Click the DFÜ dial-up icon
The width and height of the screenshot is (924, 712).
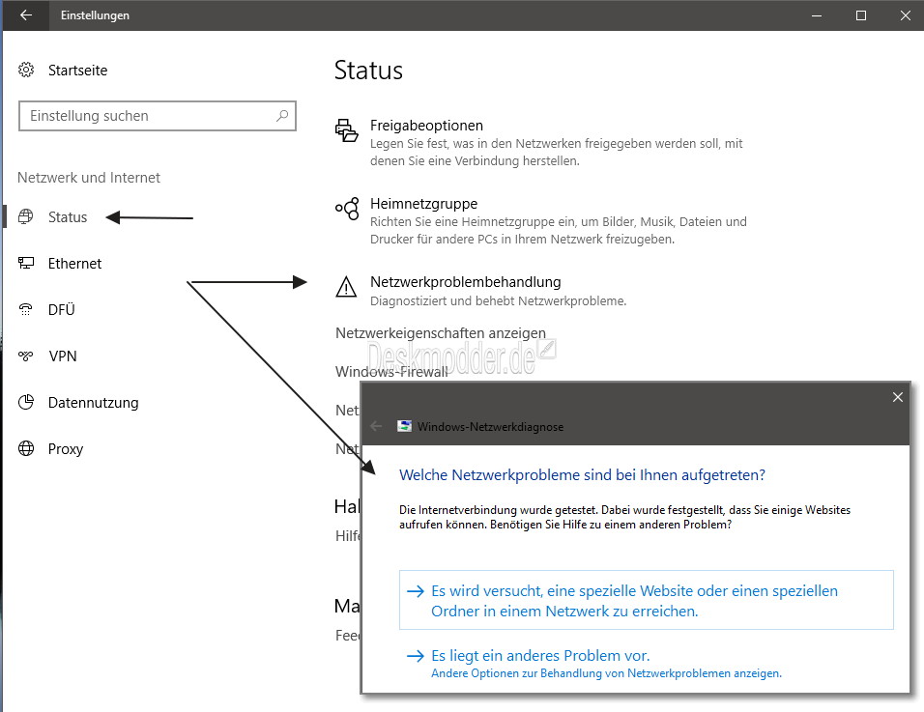pos(26,309)
